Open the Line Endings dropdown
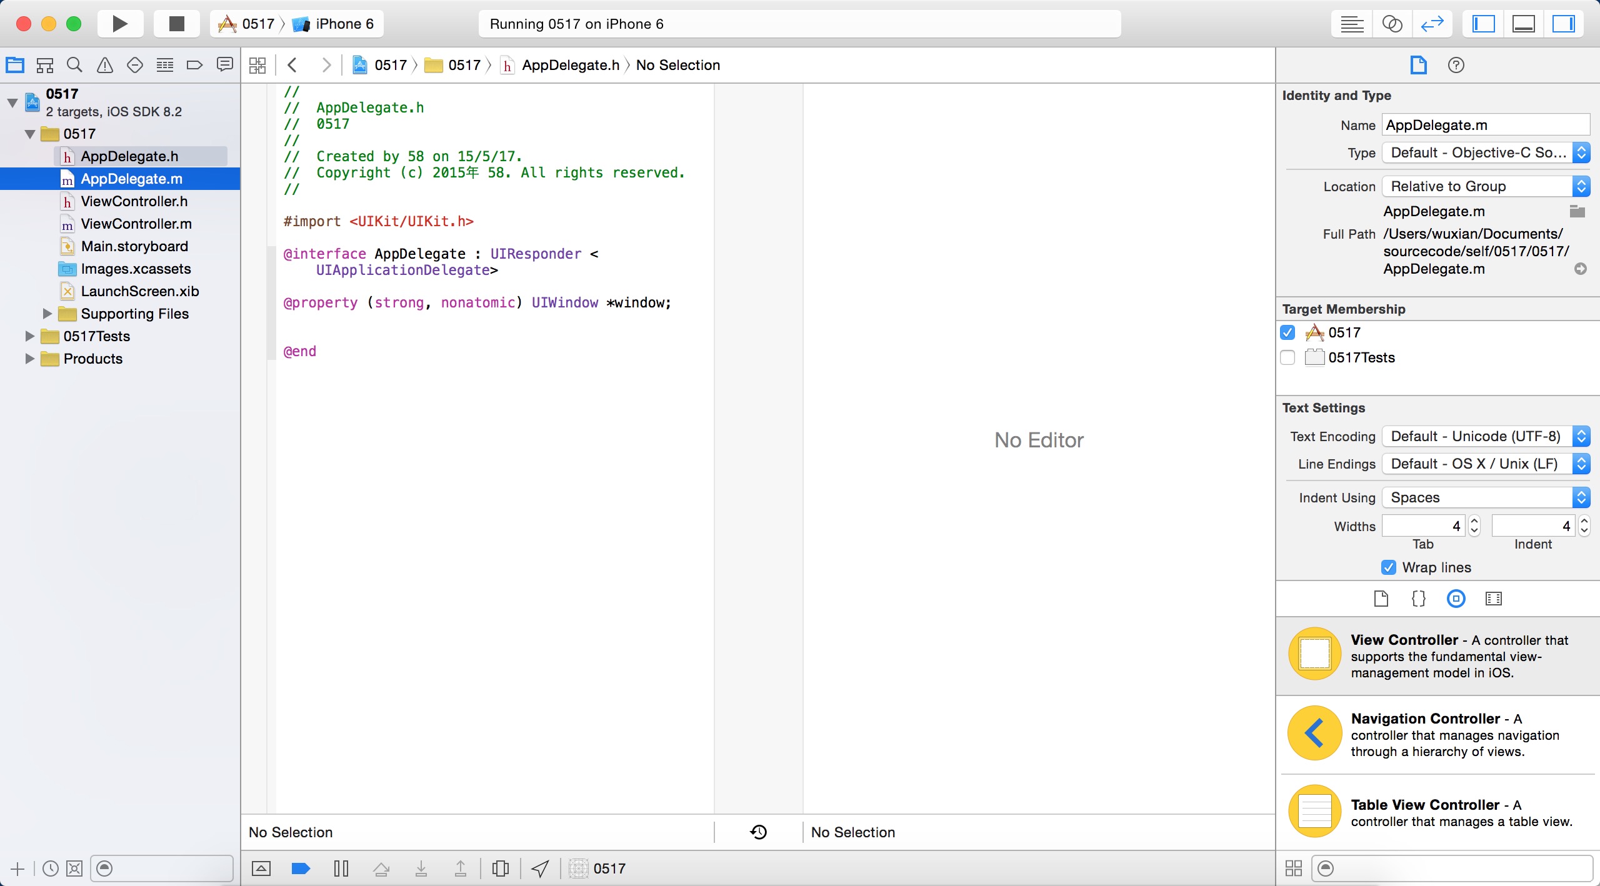1600x886 pixels. [x=1486, y=464]
